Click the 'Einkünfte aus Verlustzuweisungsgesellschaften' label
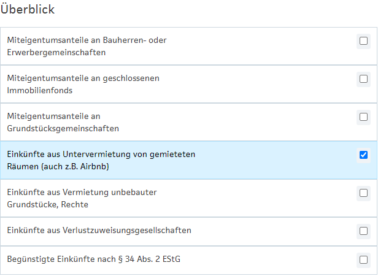The width and height of the screenshot is (378, 276). pyautogui.click(x=99, y=231)
